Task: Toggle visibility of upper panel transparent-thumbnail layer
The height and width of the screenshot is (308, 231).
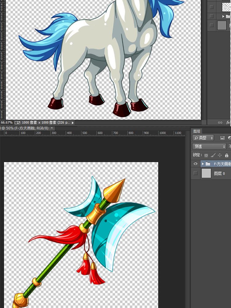Action: (x=211, y=7)
